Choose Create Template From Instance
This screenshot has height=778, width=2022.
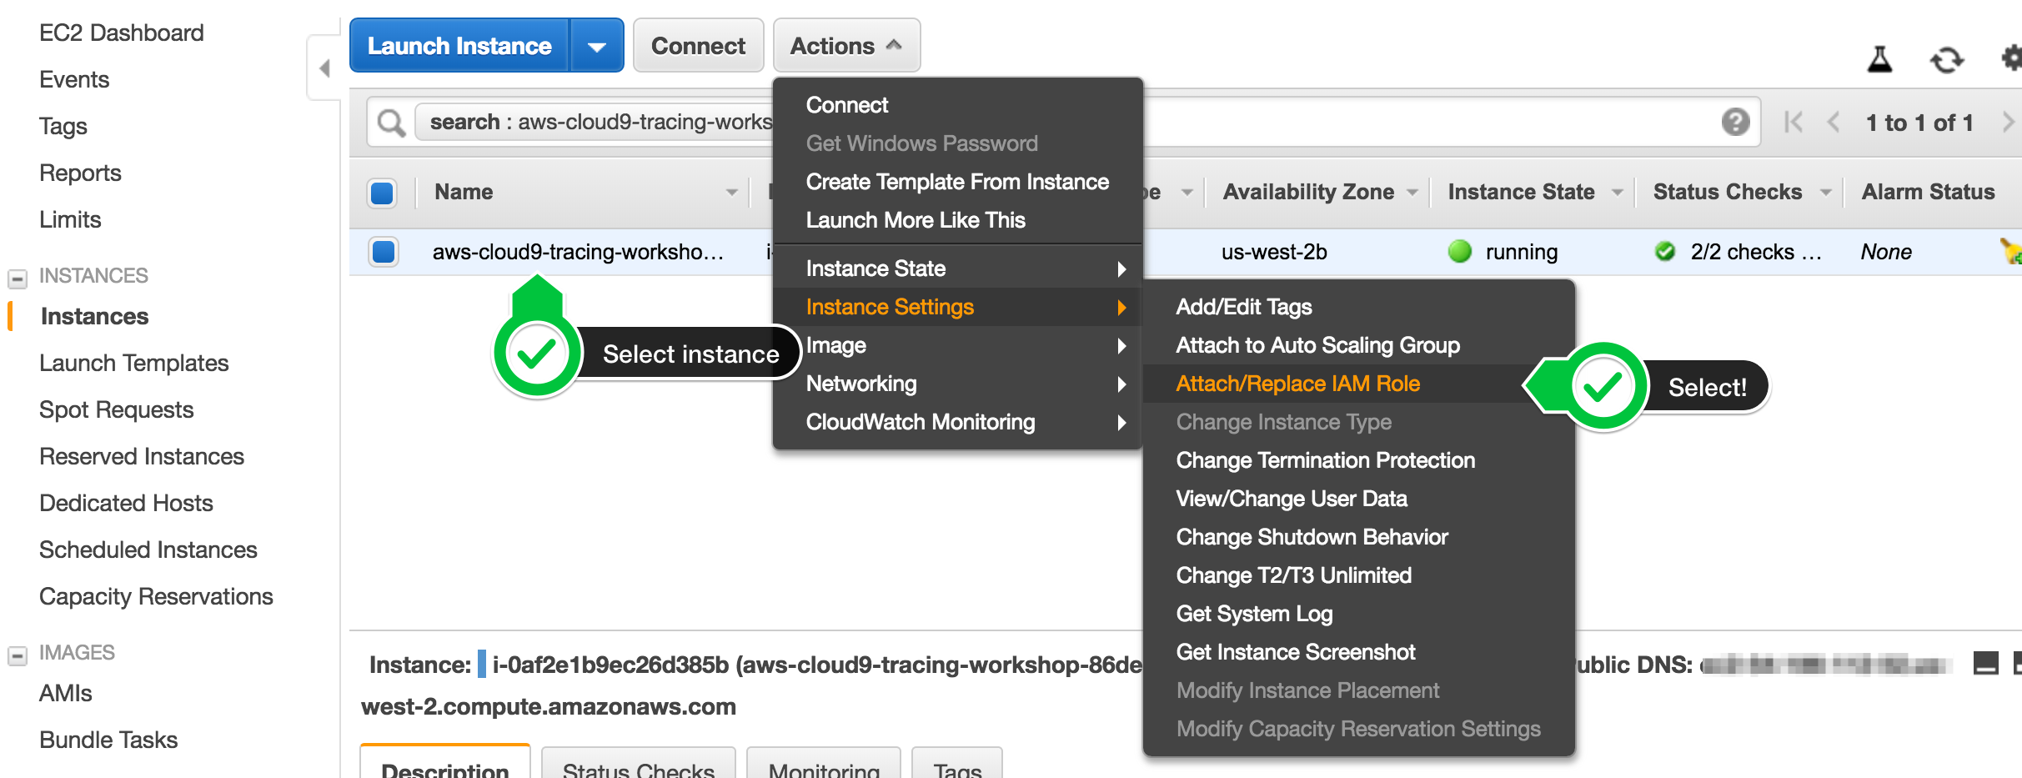pos(957,182)
